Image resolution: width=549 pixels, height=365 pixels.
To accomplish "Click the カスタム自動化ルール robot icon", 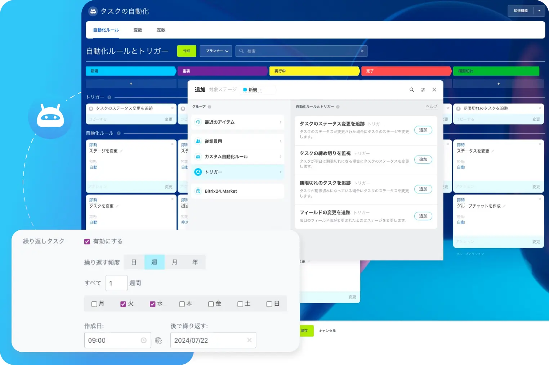I will coord(198,157).
